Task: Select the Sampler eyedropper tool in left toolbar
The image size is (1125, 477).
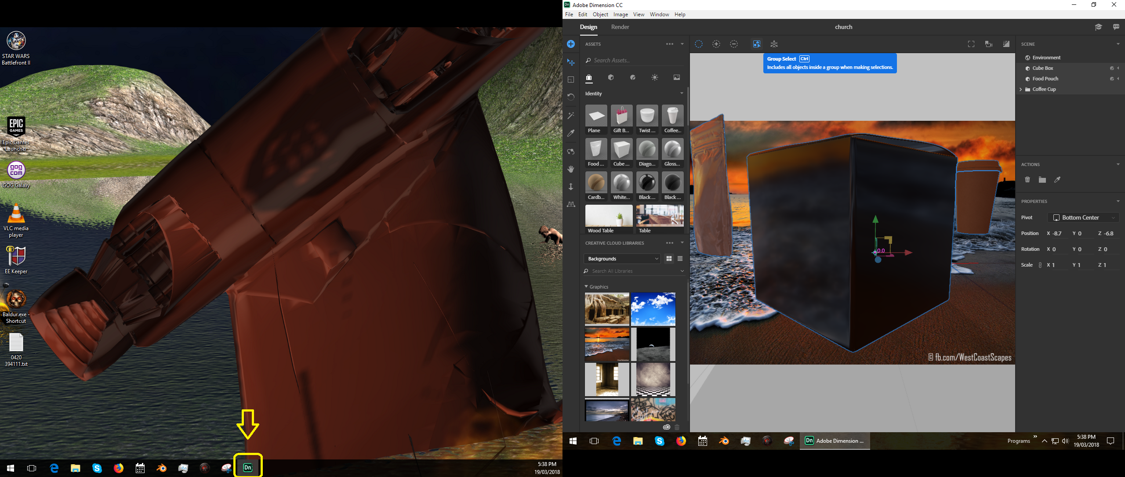Action: coord(571,133)
